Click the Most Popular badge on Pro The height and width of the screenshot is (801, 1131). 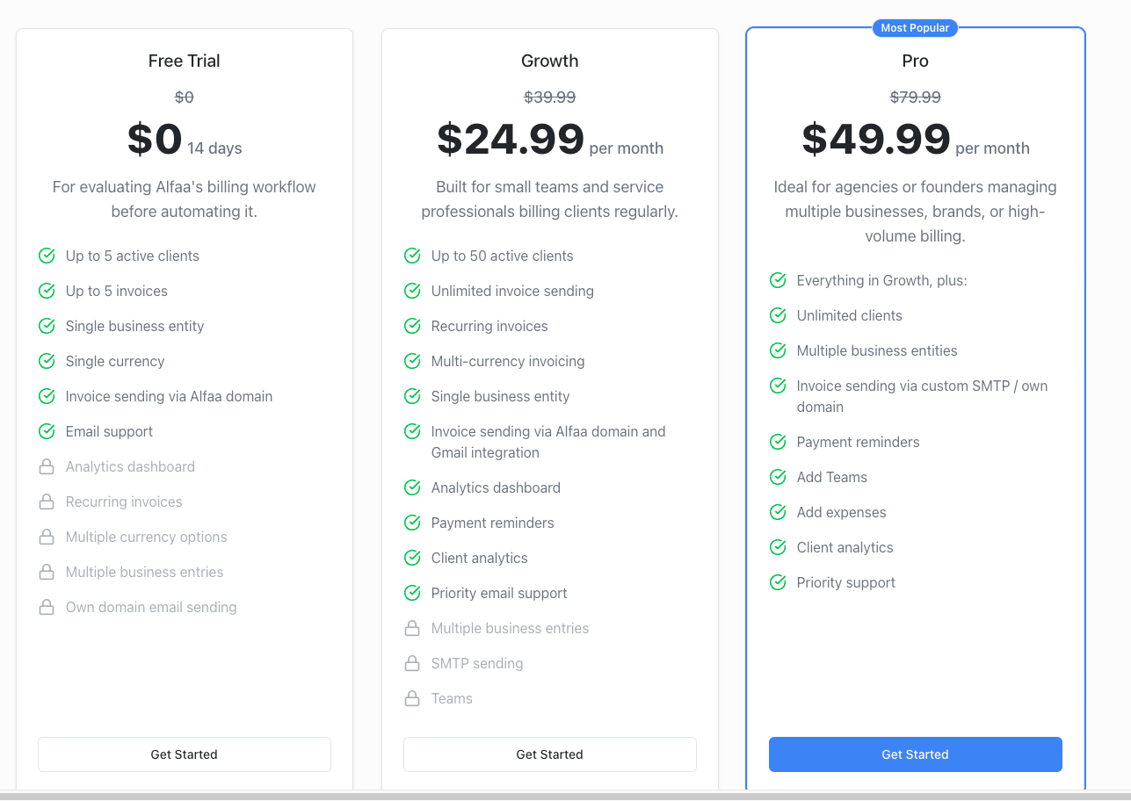pos(915,28)
